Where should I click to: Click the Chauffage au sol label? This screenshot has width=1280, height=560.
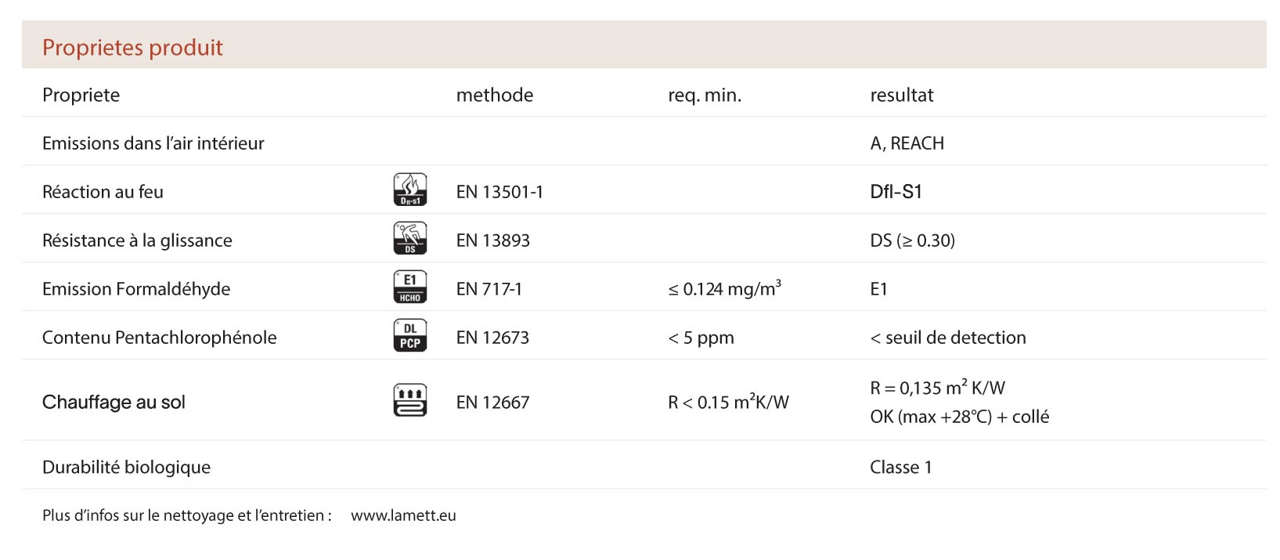pos(114,403)
